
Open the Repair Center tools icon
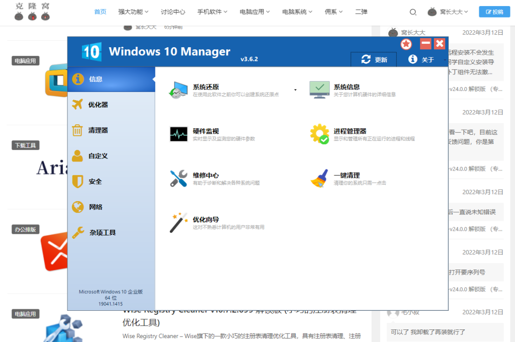(179, 179)
